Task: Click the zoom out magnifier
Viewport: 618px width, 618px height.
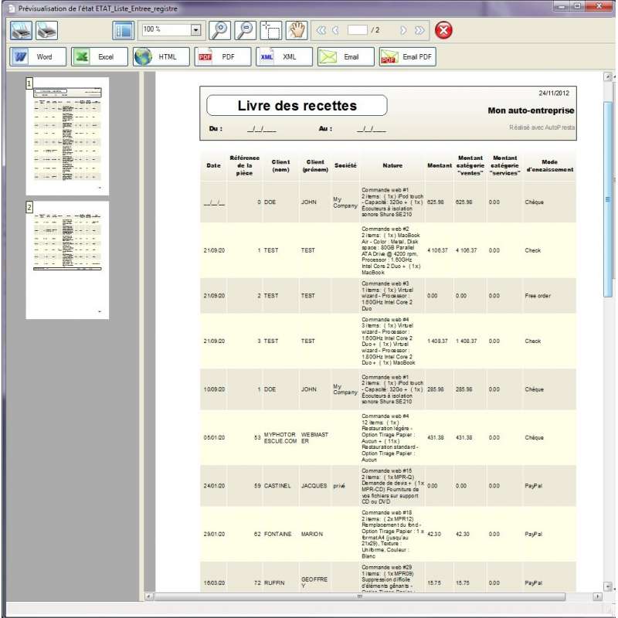Action: 246,30
